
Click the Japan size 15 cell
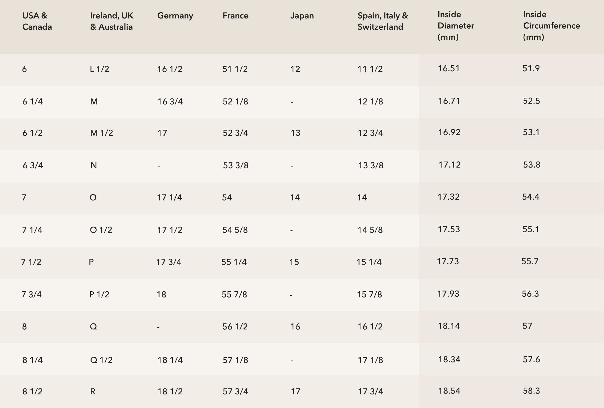pyautogui.click(x=294, y=262)
